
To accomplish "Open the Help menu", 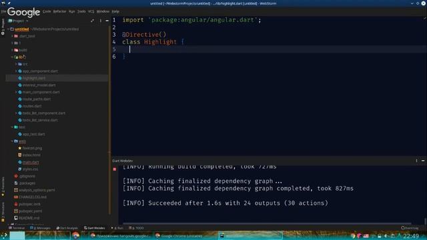I will [x=115, y=11].
